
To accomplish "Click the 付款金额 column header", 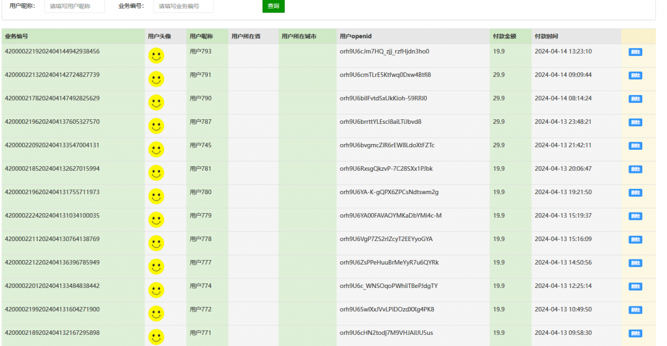I will pos(504,36).
